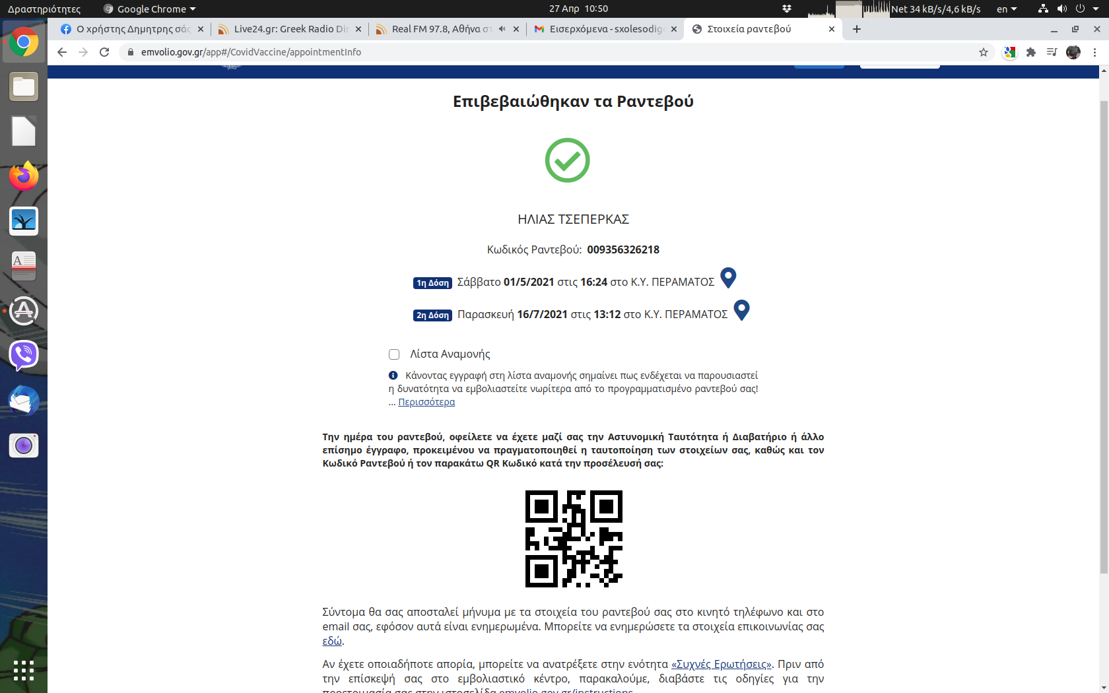Screen dimensions: 1109x693
Task: Reload the current page
Action: tap(104, 52)
